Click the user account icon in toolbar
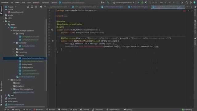Viewport: 197px width, 111px height. (x=102, y=2)
